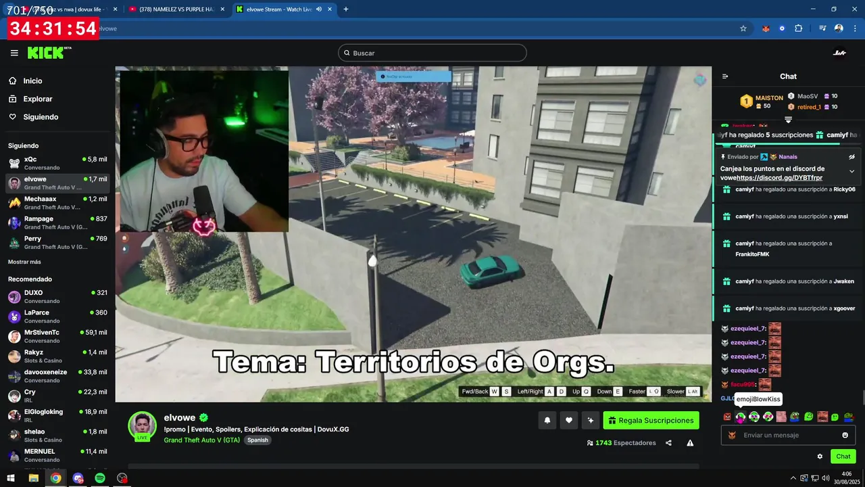Show hidden system tray icons
The height and width of the screenshot is (487, 865).
point(792,478)
